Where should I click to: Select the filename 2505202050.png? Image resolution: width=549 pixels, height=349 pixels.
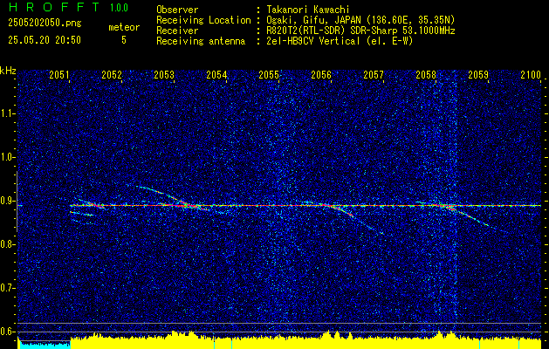pyautogui.click(x=45, y=24)
